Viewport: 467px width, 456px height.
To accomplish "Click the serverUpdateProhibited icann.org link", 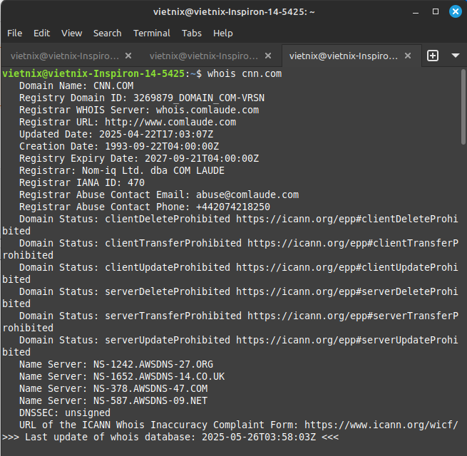I will tap(347, 340).
